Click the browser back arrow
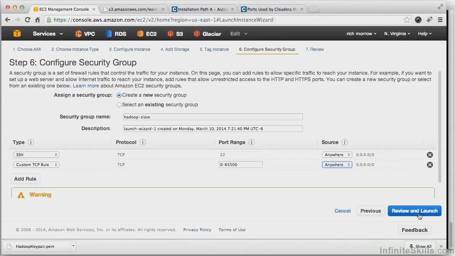Screen dimensions: 455x256 click(x=7, y=20)
